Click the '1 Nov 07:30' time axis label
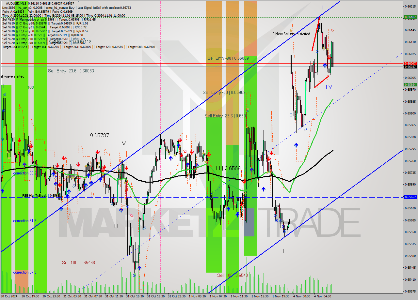 coord(218,296)
